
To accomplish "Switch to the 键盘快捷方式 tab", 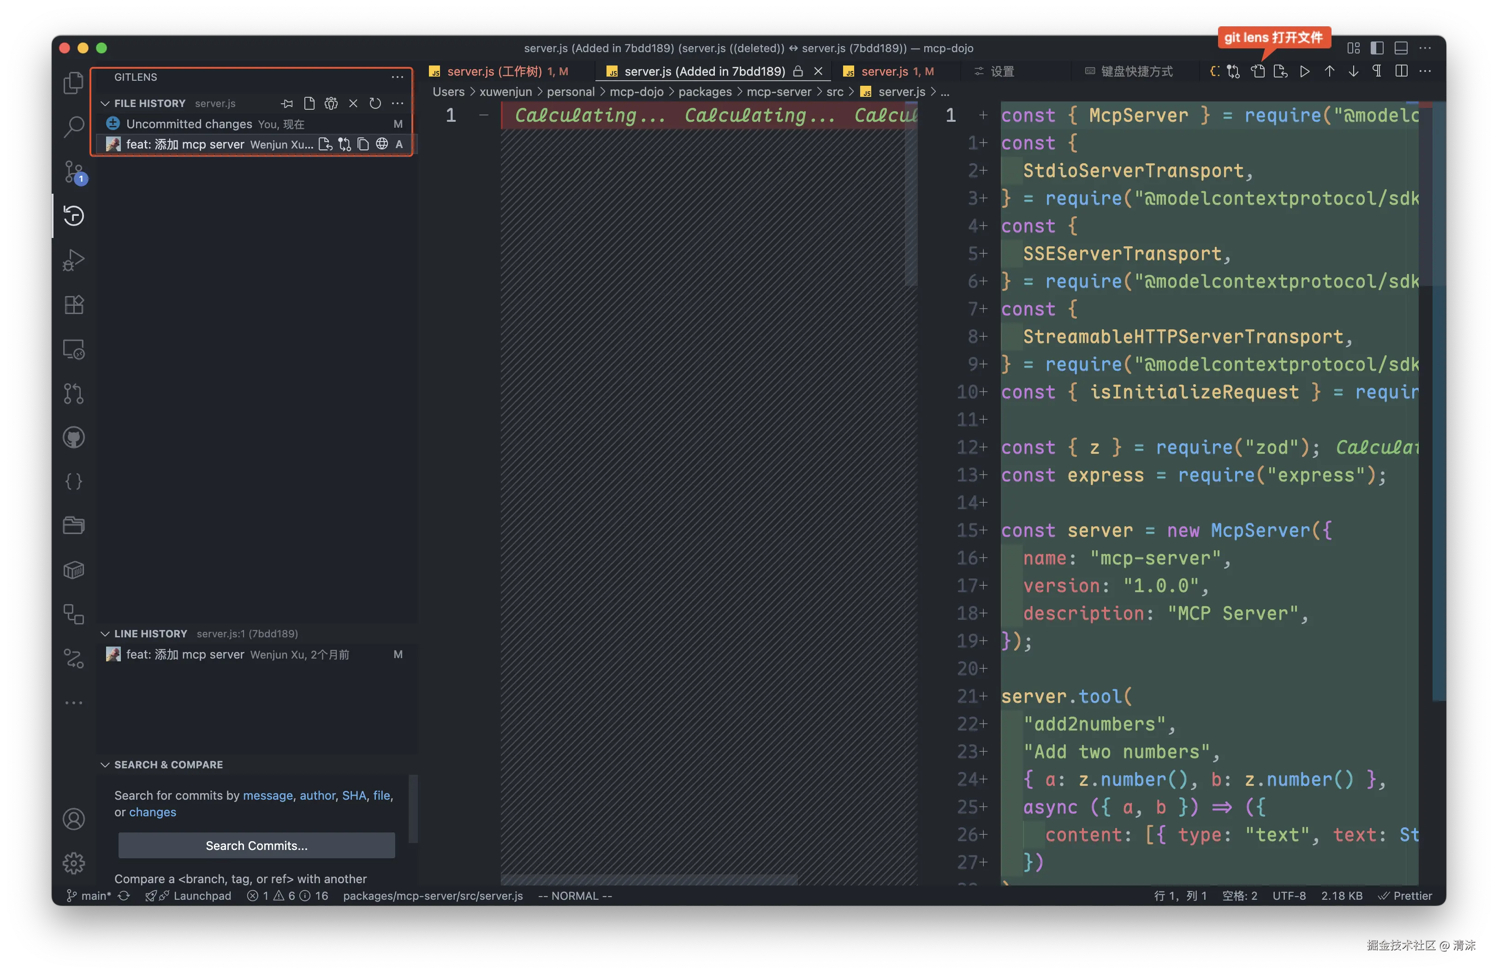I will 1136,71.
